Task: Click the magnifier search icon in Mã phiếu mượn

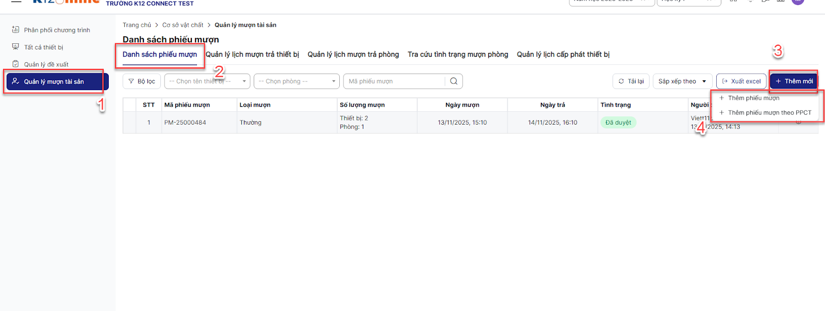Action: (x=454, y=81)
